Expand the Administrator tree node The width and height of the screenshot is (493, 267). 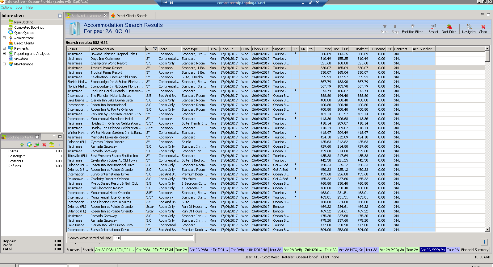tap(4, 38)
